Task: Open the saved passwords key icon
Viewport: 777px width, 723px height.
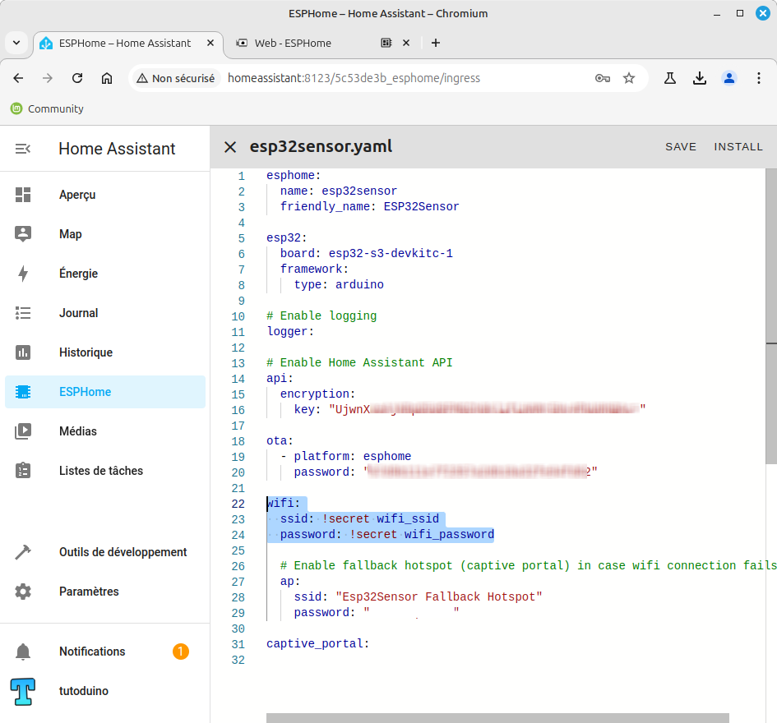Action: 603,78
